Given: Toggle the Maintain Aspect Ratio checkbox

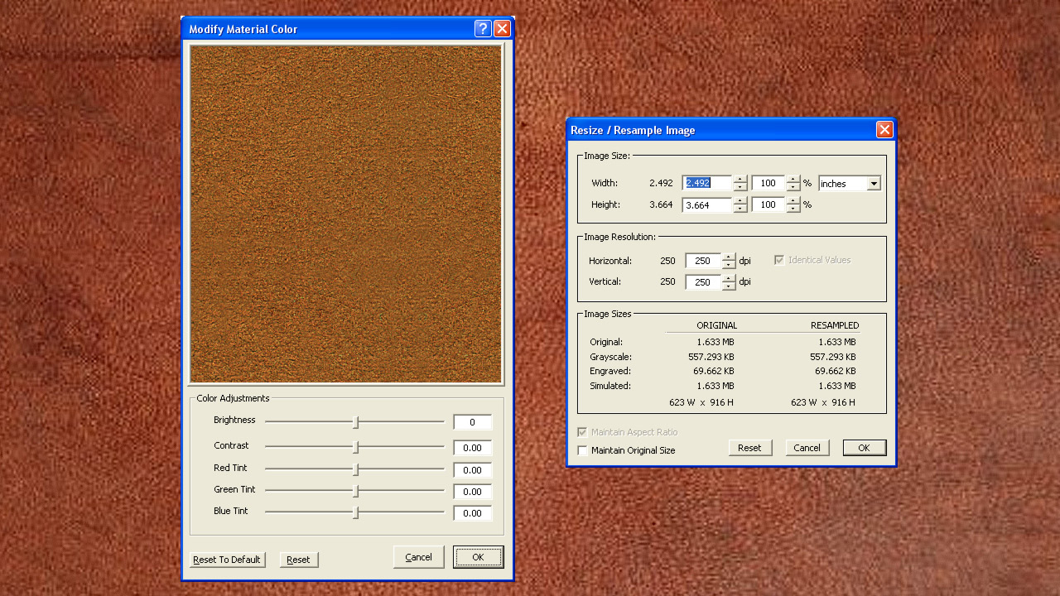Looking at the screenshot, I should click(583, 432).
